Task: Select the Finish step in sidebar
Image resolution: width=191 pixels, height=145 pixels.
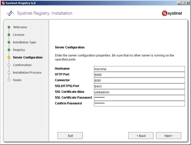Action: 17,80
